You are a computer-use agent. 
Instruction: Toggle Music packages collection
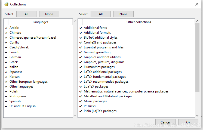(x=81, y=101)
